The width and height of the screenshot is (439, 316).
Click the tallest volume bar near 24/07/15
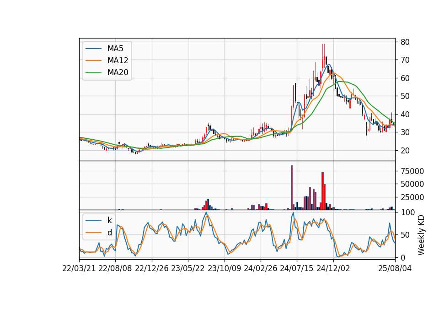(x=292, y=188)
